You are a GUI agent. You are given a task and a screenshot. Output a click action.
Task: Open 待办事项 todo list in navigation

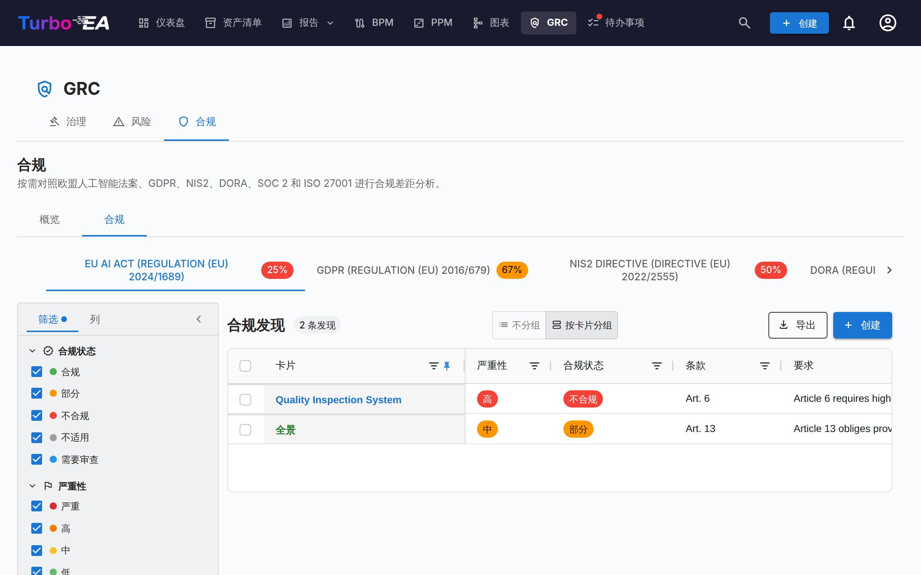pyautogui.click(x=616, y=23)
